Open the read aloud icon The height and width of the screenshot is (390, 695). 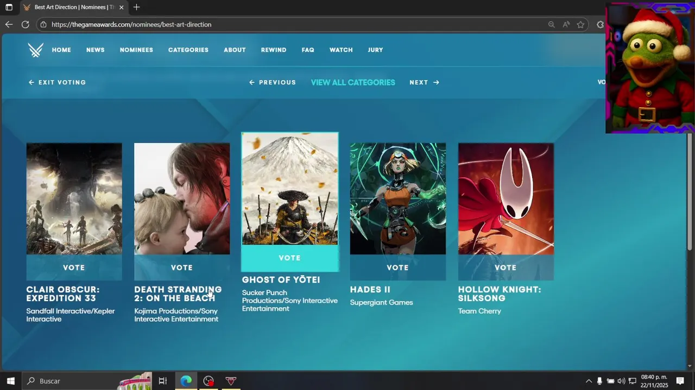click(x=566, y=24)
